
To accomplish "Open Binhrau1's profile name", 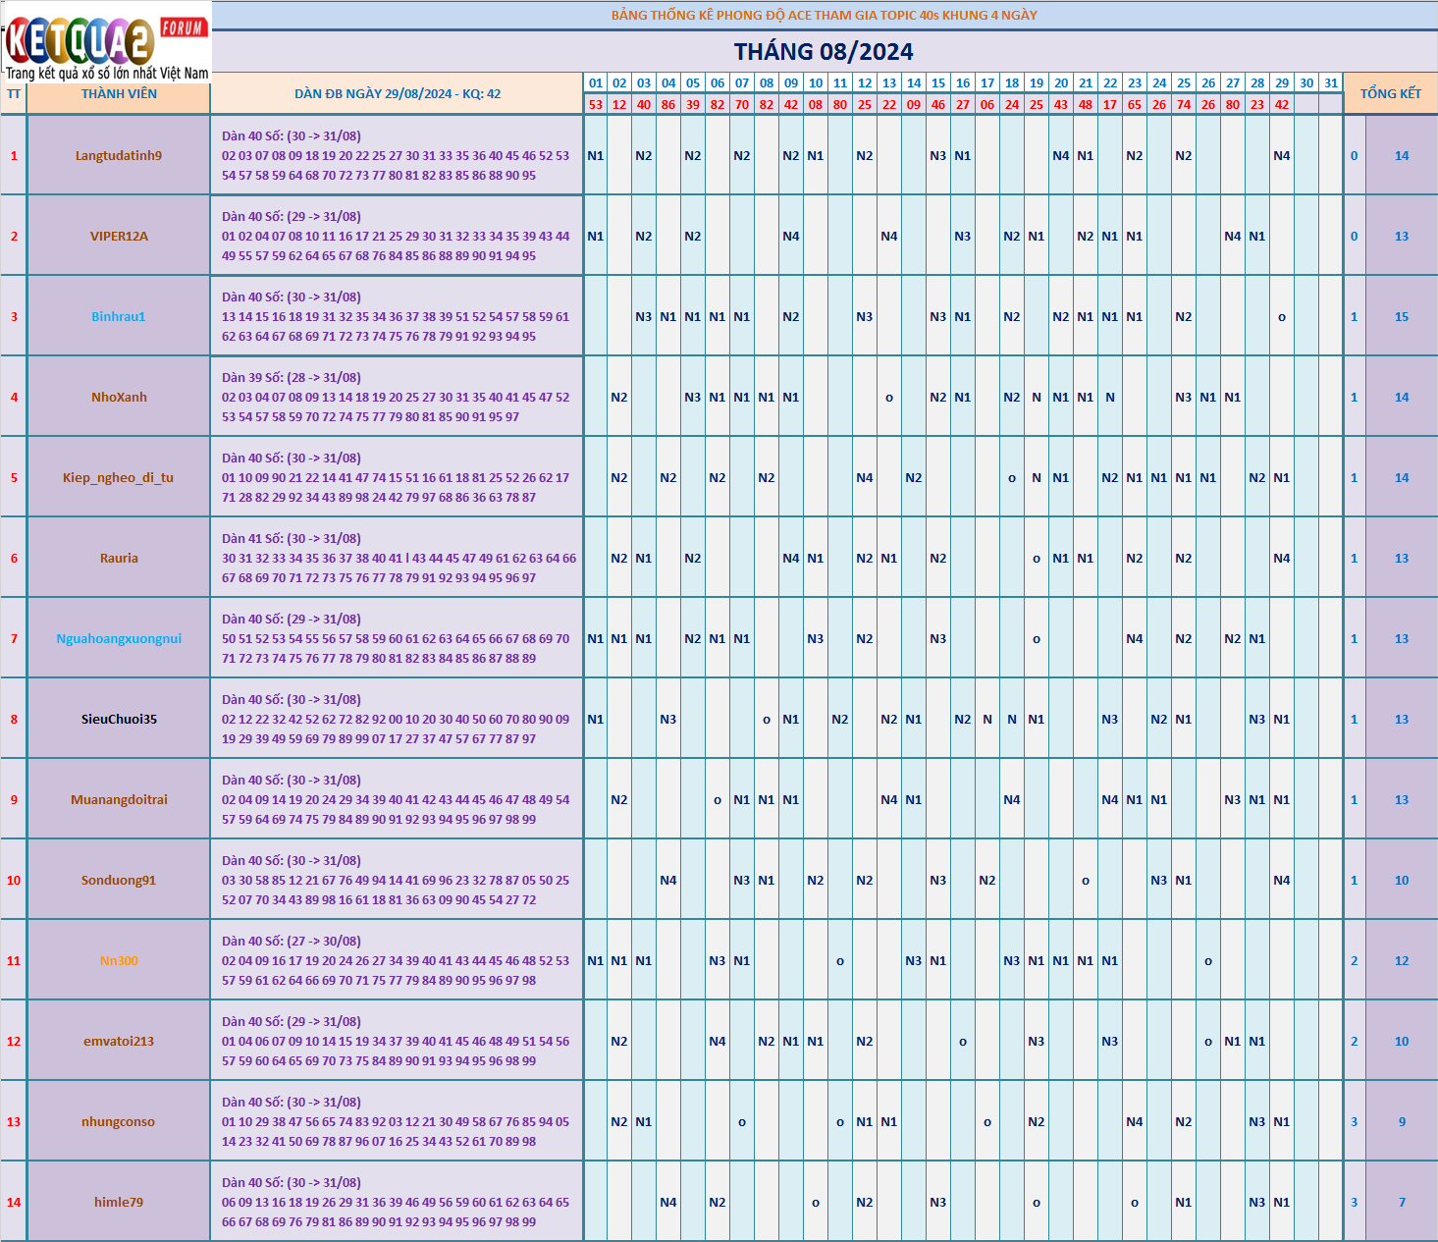I will click(x=119, y=316).
